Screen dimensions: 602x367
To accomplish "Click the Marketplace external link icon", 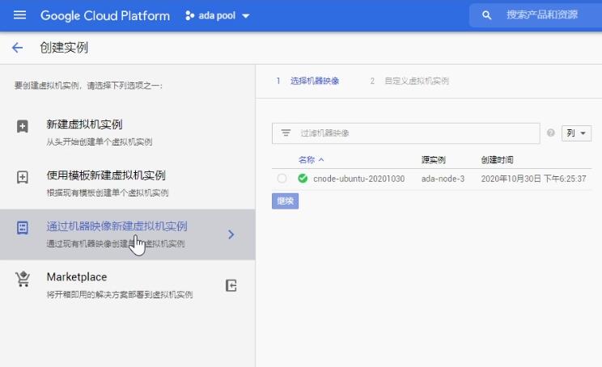I will coord(231,285).
